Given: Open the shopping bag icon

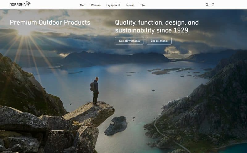Looking at the screenshot, I should click(x=213, y=5).
